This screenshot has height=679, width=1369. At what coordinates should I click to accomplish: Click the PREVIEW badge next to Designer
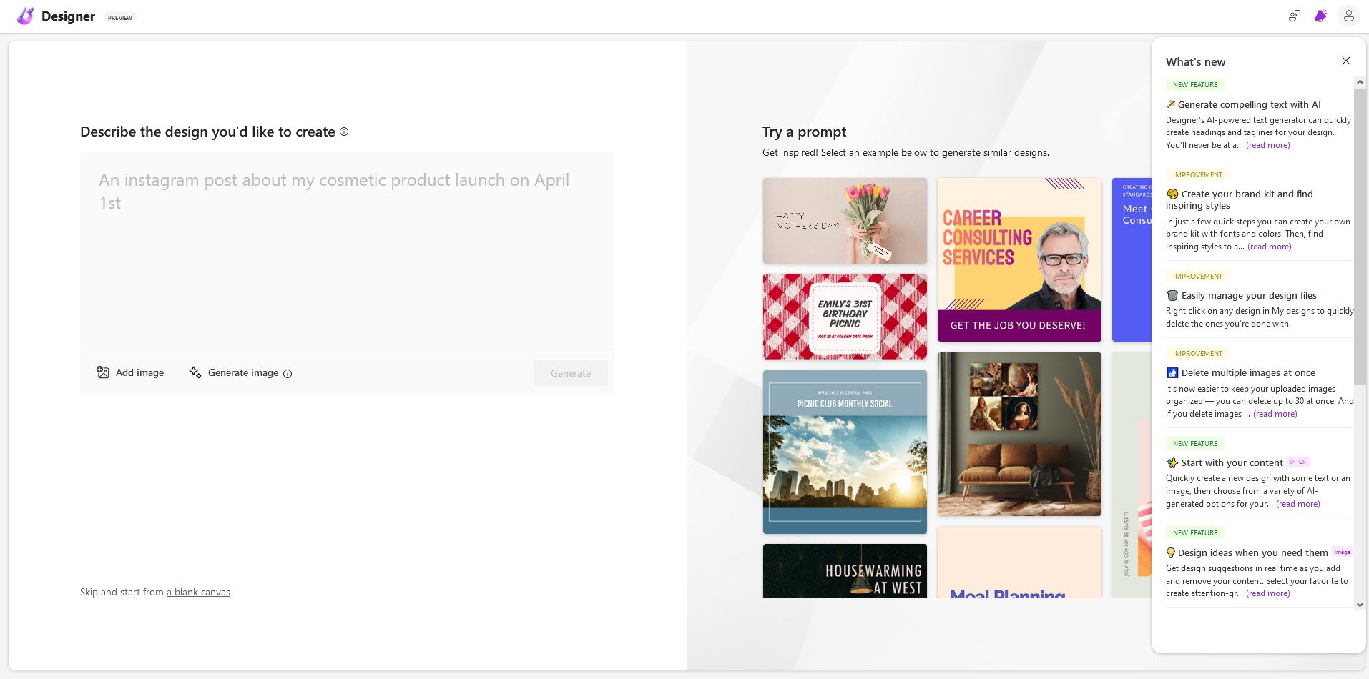(x=120, y=17)
